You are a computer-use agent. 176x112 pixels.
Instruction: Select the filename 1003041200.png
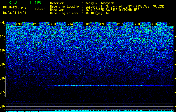[15, 8]
